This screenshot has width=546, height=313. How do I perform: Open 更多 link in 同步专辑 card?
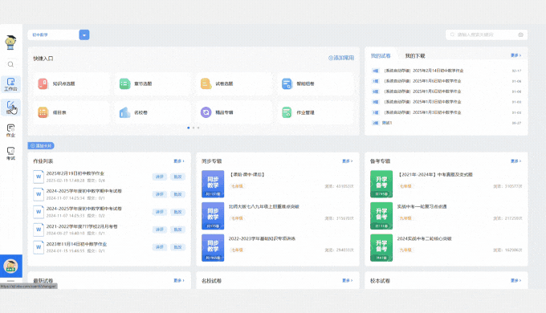pos(347,161)
